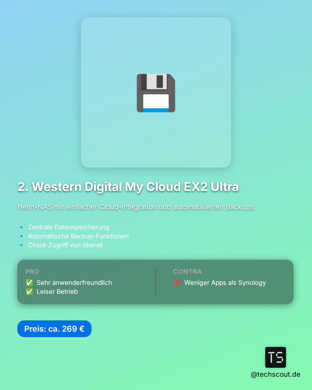
Task: Click the TS techscout logo
Action: click(276, 357)
